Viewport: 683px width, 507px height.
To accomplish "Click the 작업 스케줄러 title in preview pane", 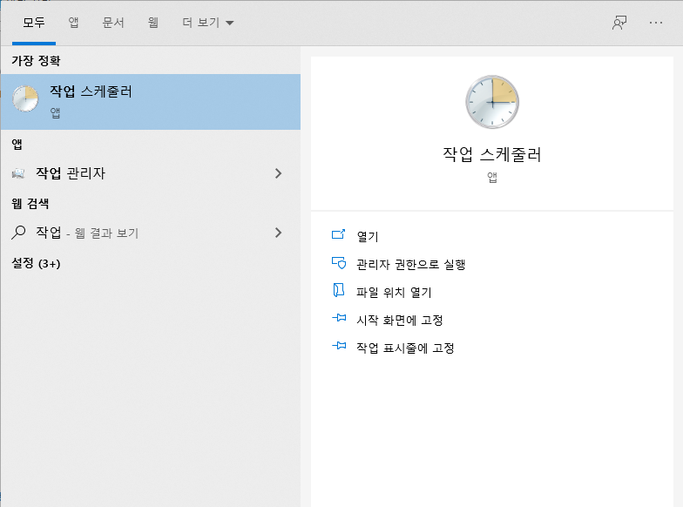I will pyautogui.click(x=492, y=155).
